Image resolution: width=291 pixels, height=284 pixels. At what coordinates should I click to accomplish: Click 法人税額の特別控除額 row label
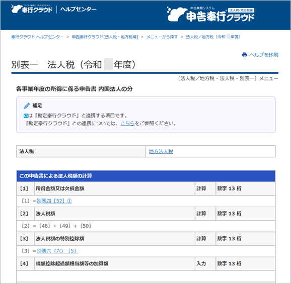point(60,238)
